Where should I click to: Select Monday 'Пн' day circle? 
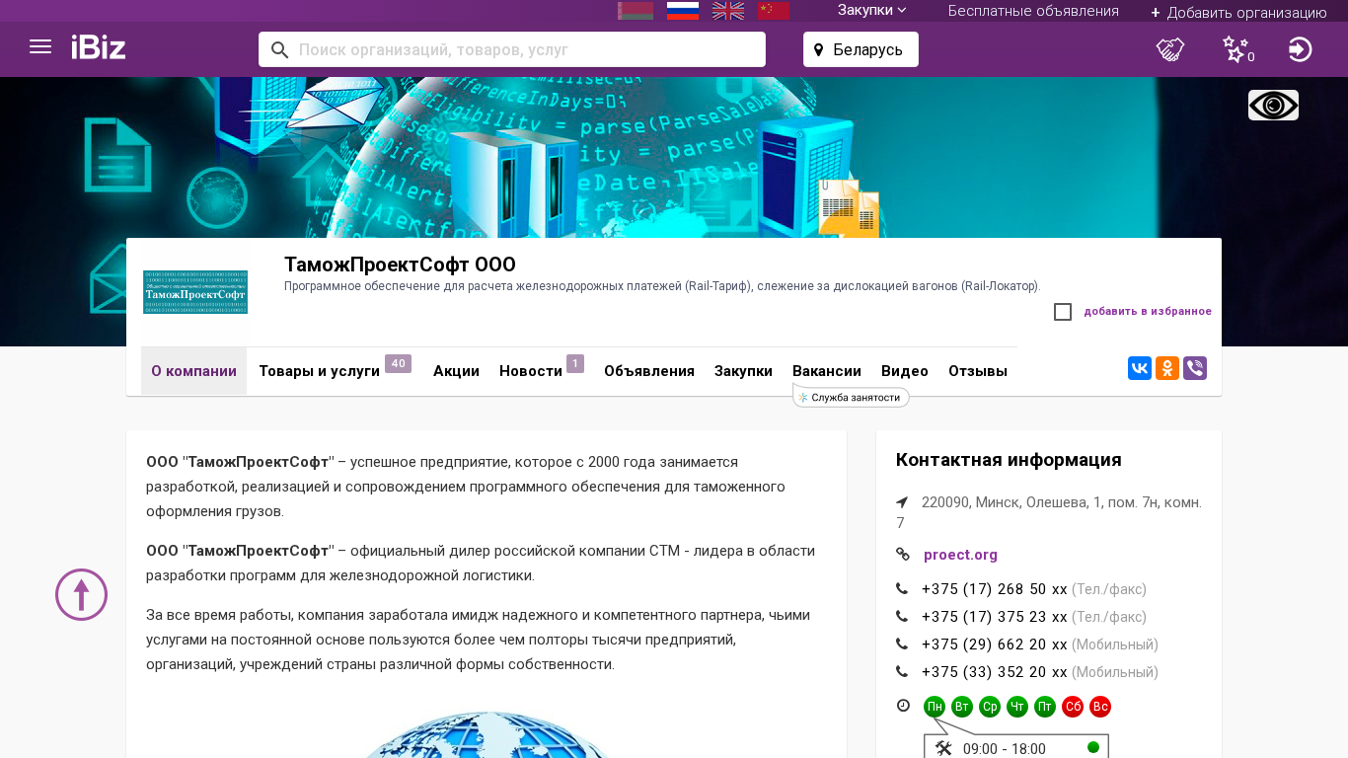point(935,707)
